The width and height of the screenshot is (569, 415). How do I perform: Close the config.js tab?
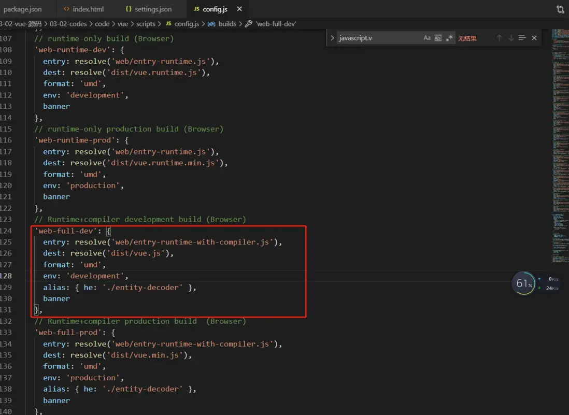pos(239,9)
